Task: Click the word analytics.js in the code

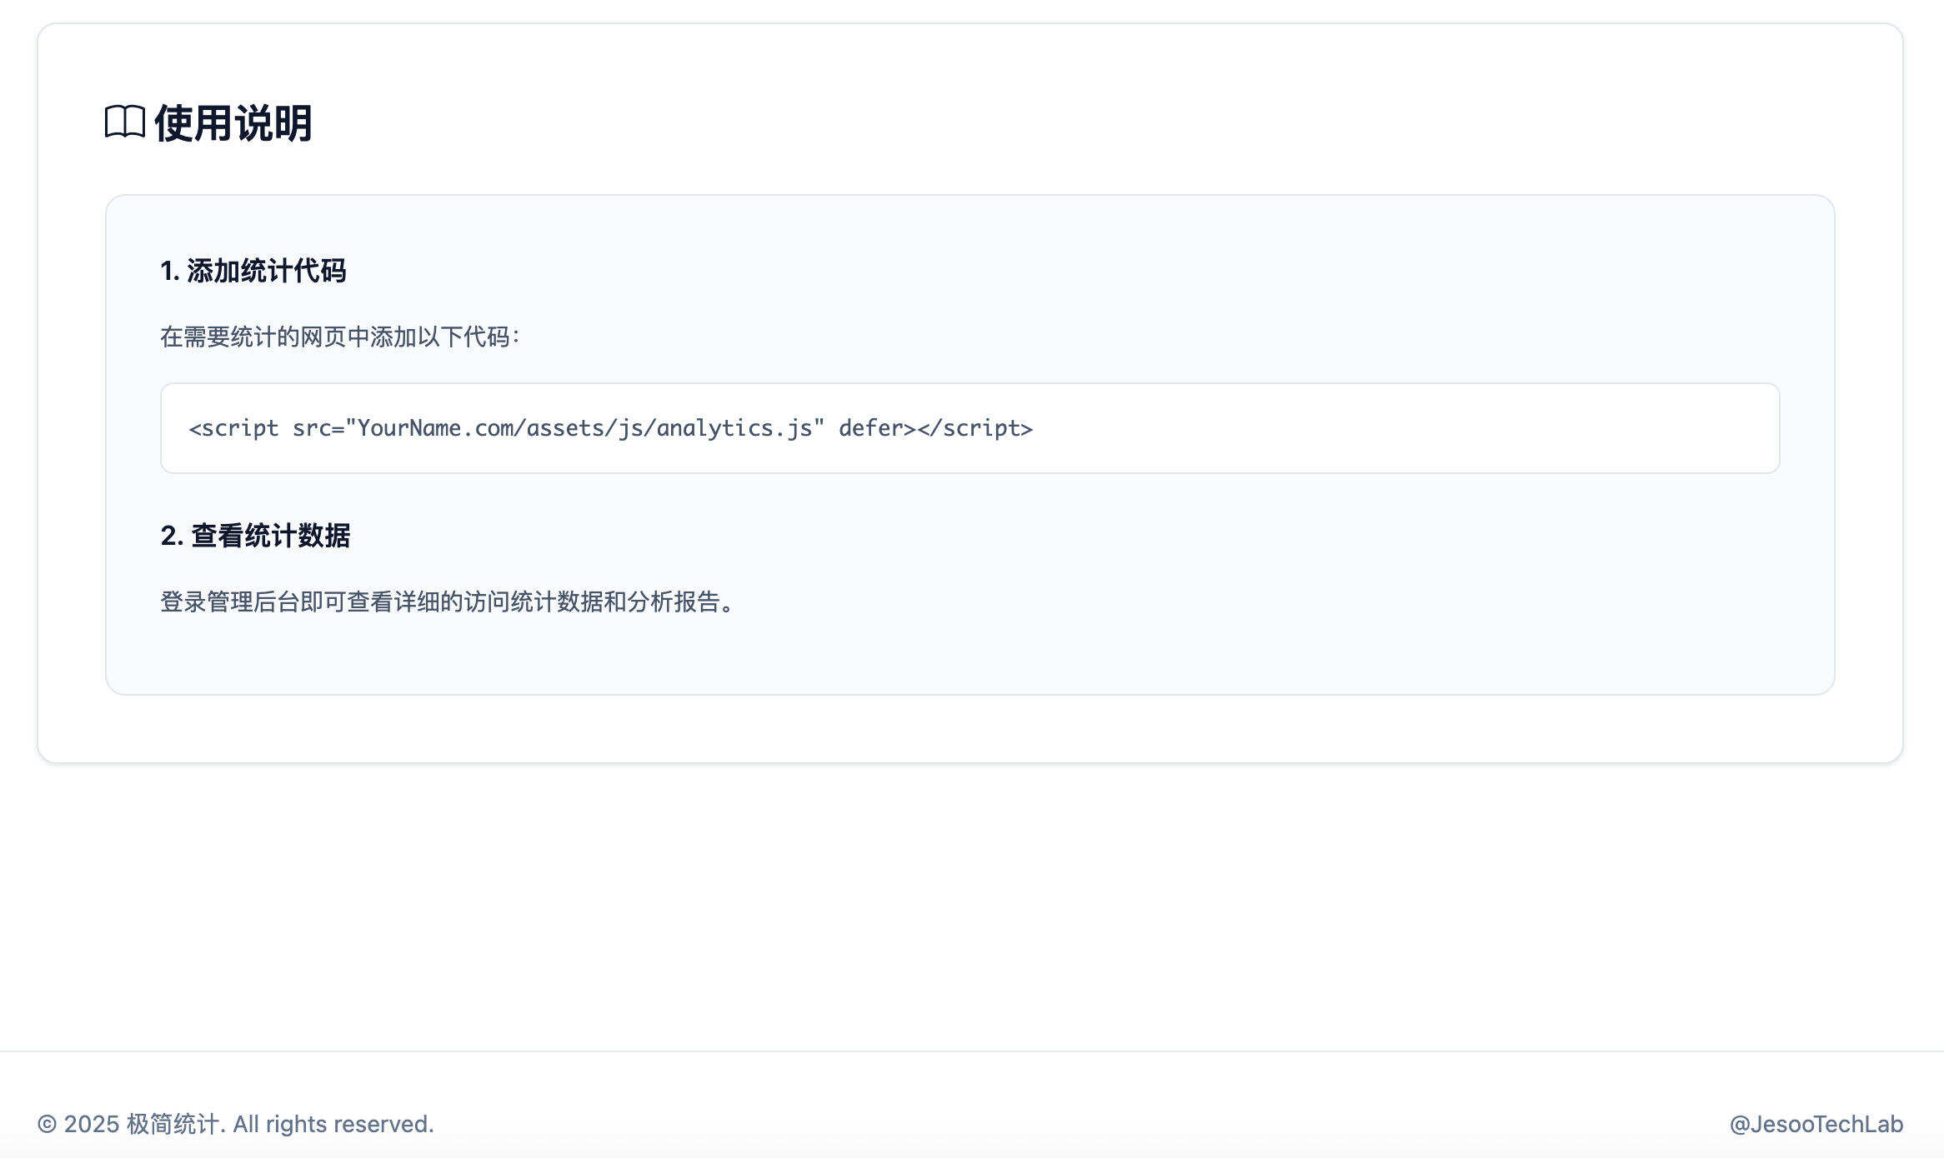Action: [x=735, y=427]
